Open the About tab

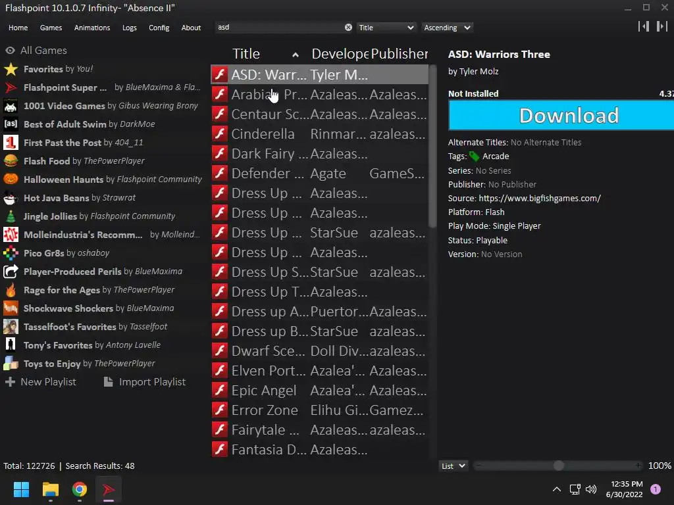point(191,28)
